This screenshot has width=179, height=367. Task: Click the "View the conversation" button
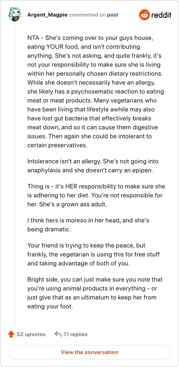[89, 352]
